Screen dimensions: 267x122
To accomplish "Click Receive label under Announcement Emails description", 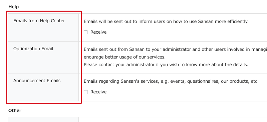I will click(x=98, y=92).
